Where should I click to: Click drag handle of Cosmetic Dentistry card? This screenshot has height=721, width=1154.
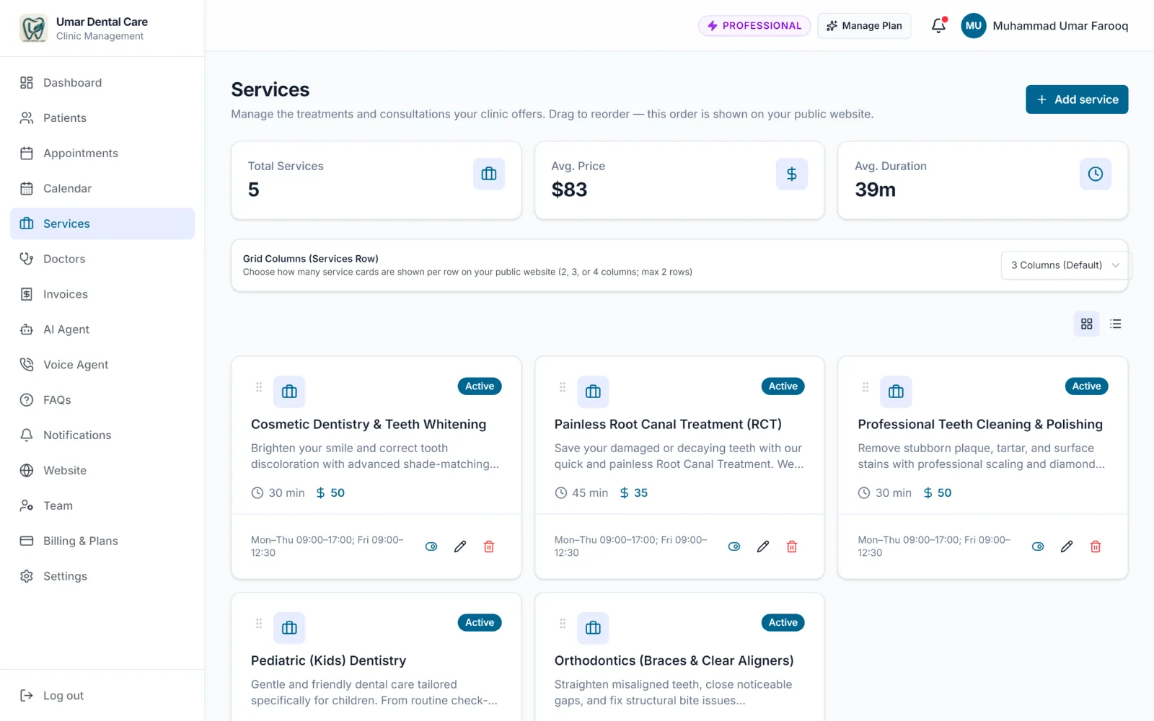(x=259, y=387)
